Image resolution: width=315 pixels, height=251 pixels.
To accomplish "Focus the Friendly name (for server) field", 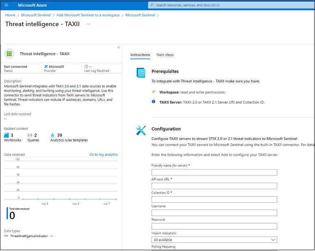I will tap(214, 173).
